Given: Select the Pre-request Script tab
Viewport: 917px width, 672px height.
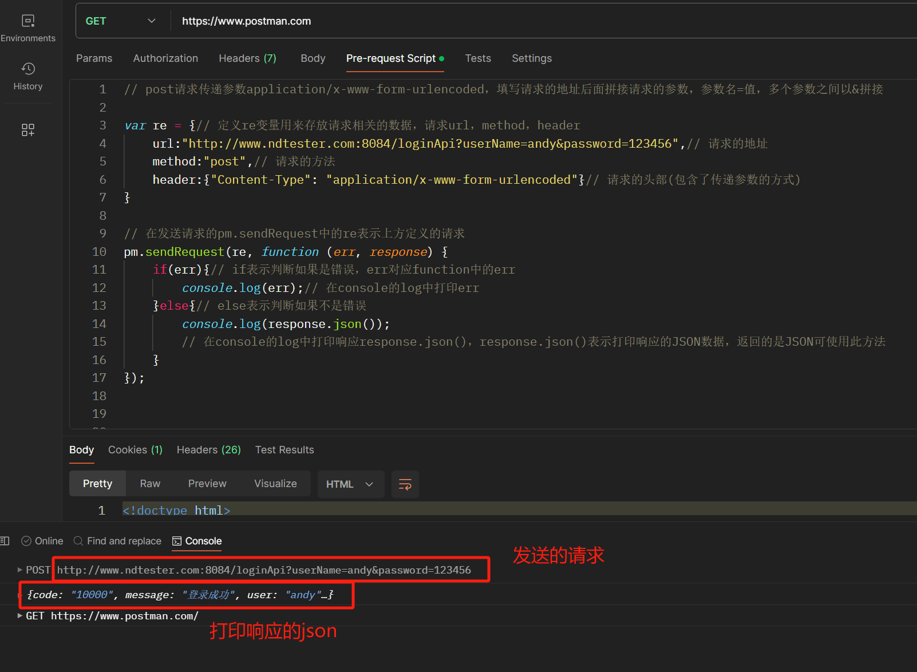Looking at the screenshot, I should 395,58.
